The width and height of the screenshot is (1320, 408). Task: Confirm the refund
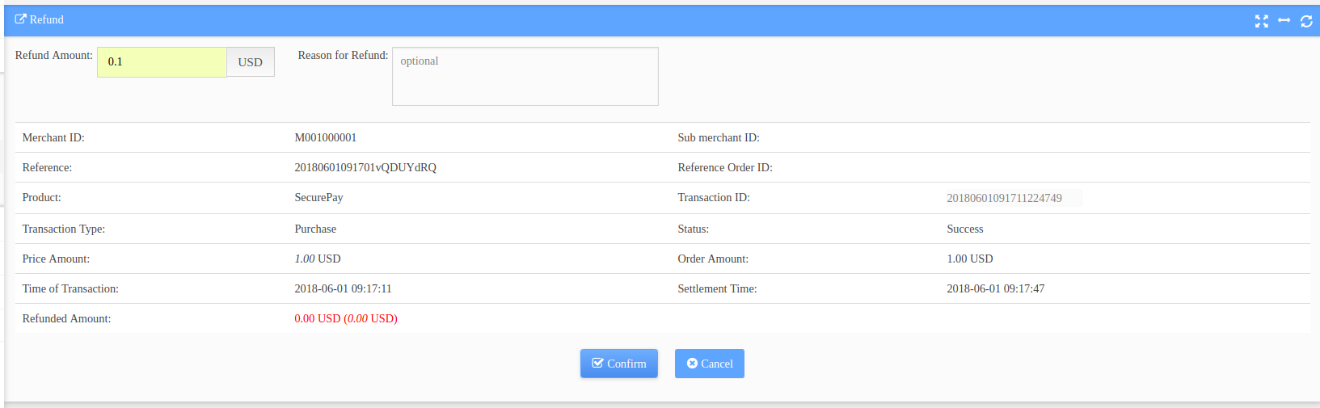click(619, 364)
